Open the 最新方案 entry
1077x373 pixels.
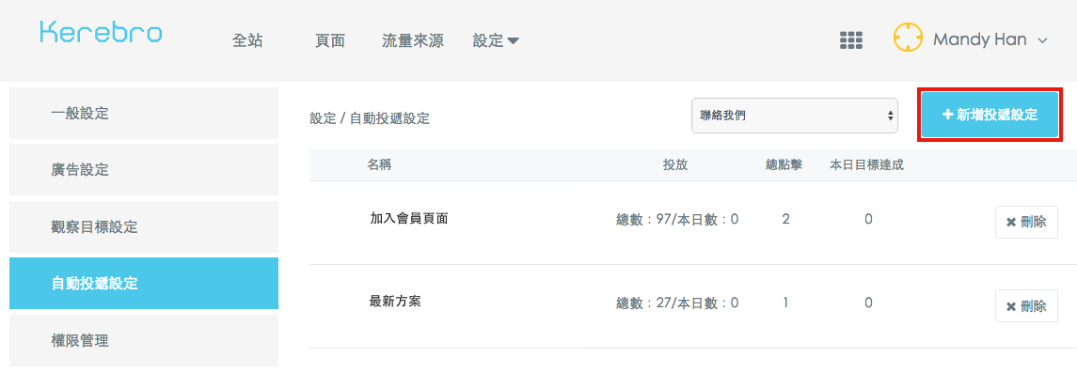coord(395,301)
